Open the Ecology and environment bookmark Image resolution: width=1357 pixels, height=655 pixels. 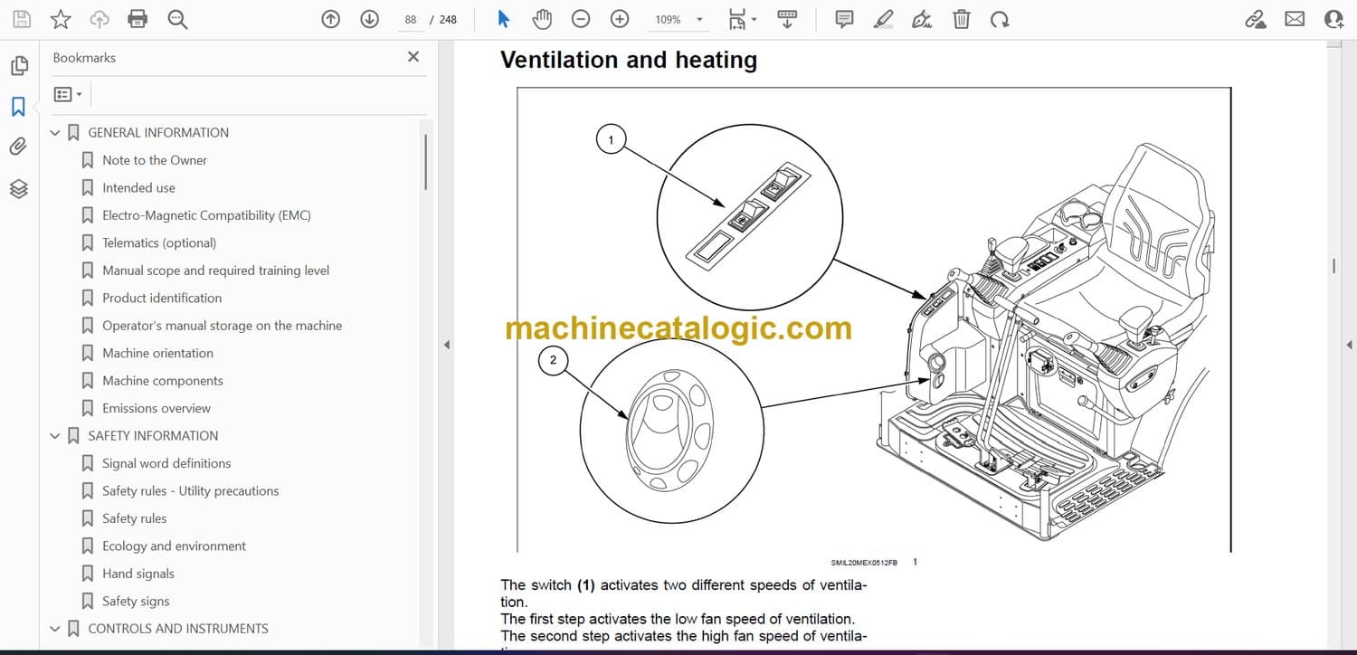coord(174,546)
